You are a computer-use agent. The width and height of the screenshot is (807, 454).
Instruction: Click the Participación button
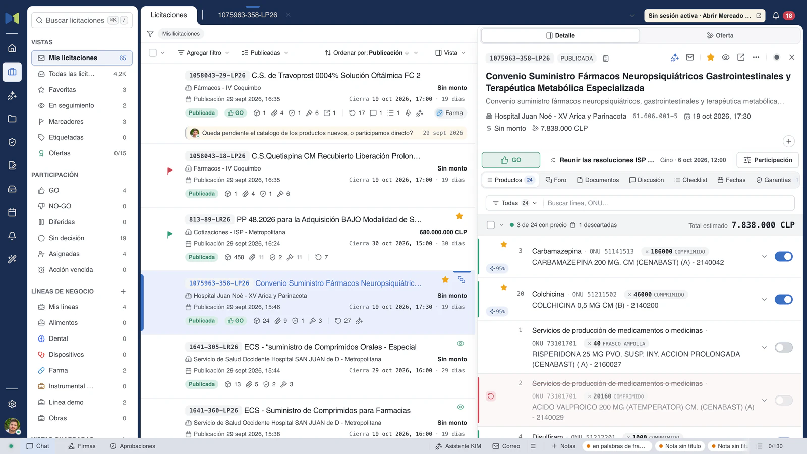[x=768, y=160]
